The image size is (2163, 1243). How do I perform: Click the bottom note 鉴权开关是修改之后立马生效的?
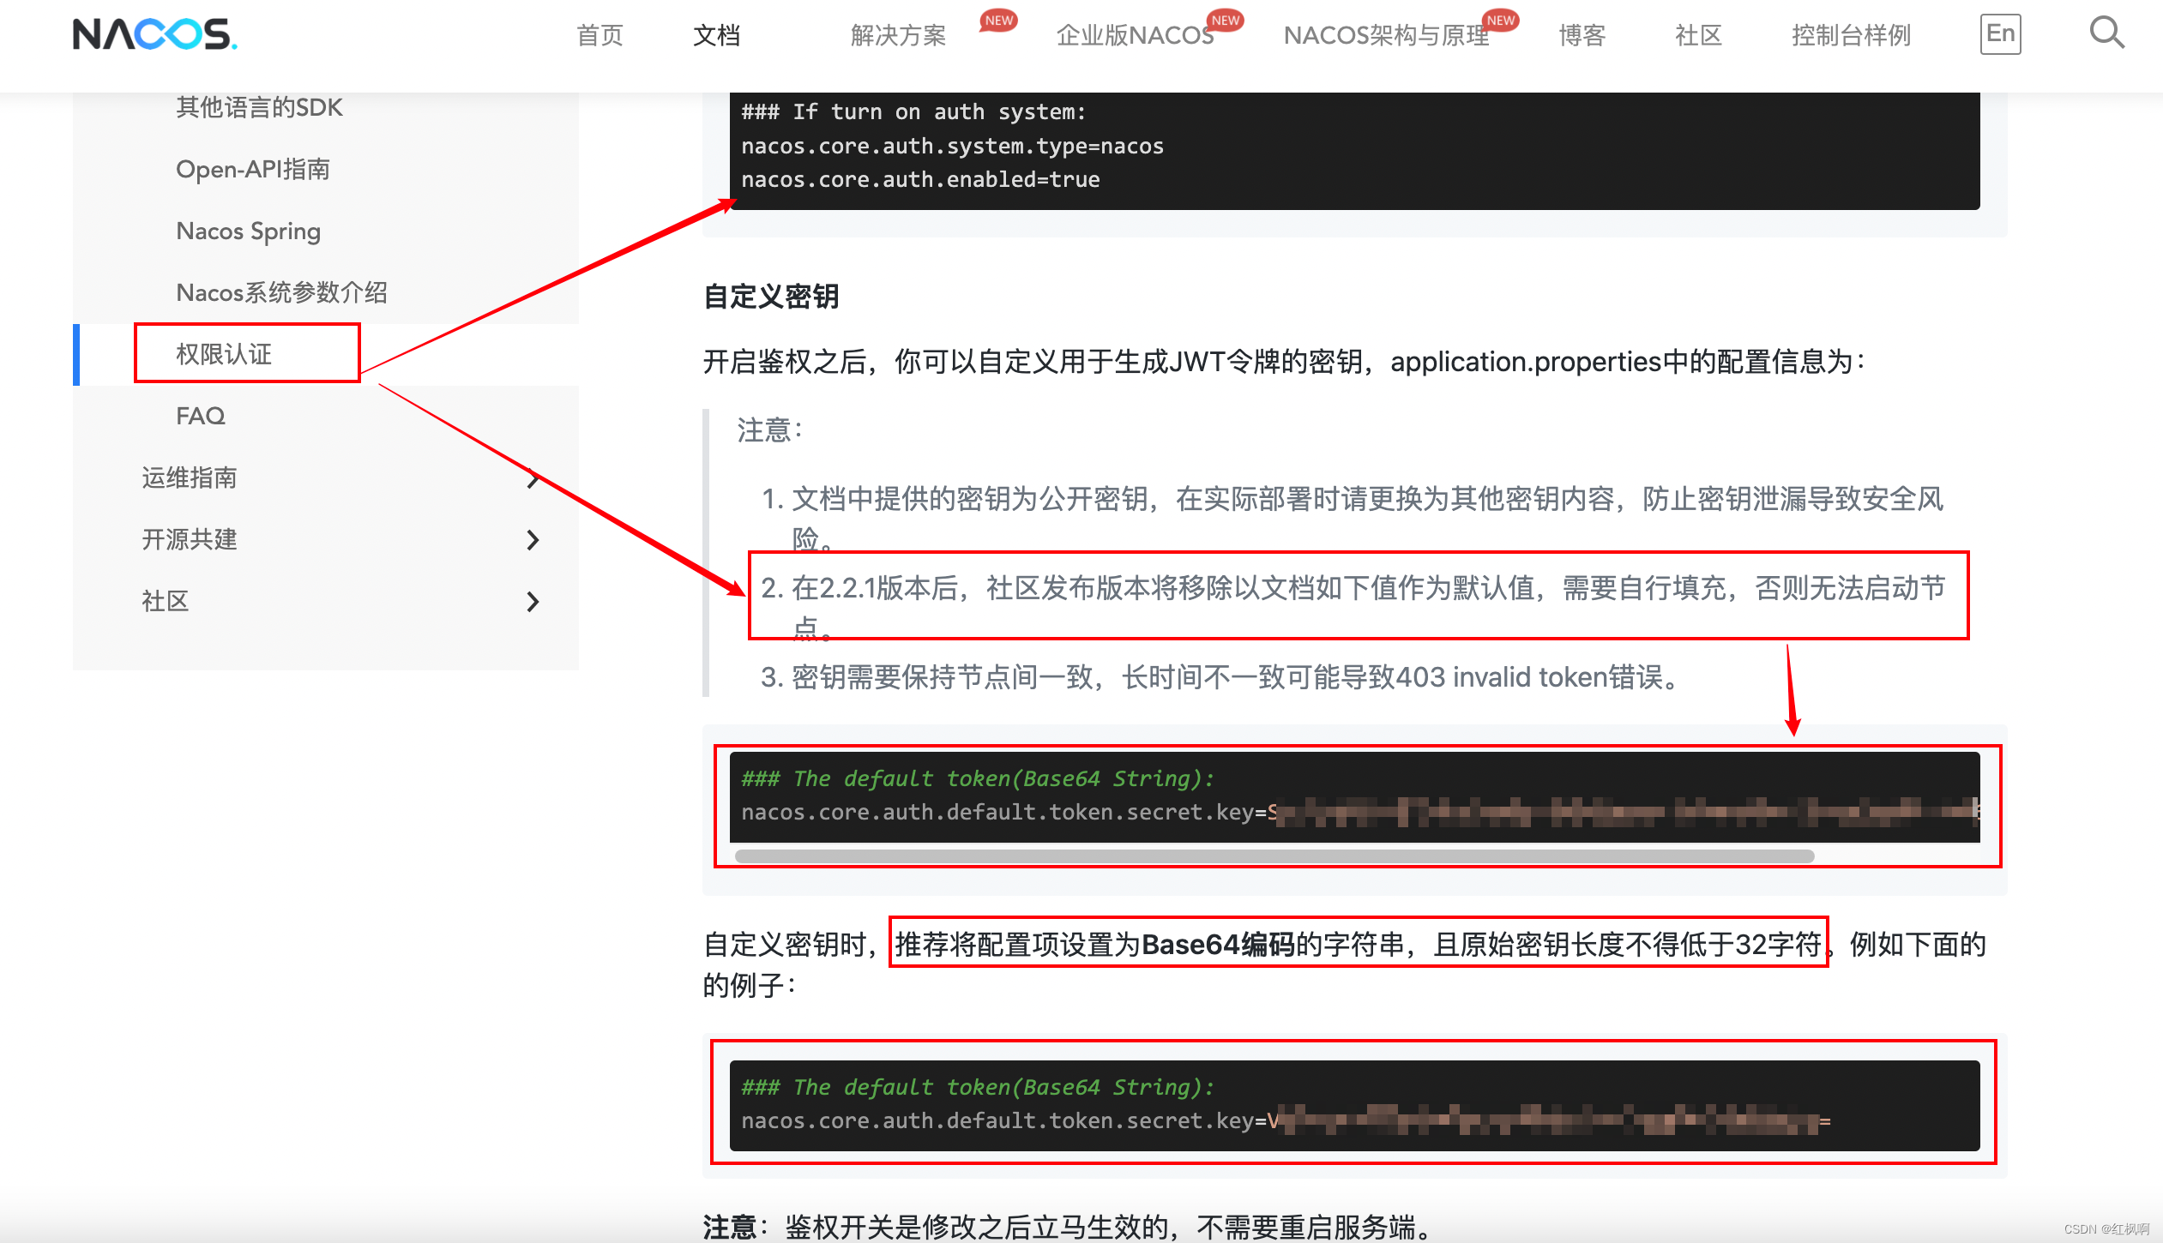coord(1067,1227)
